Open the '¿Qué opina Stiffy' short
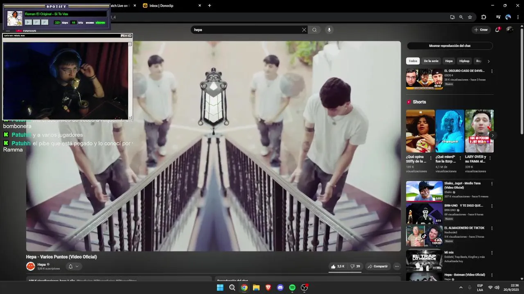The width and height of the screenshot is (524, 294). click(x=420, y=131)
